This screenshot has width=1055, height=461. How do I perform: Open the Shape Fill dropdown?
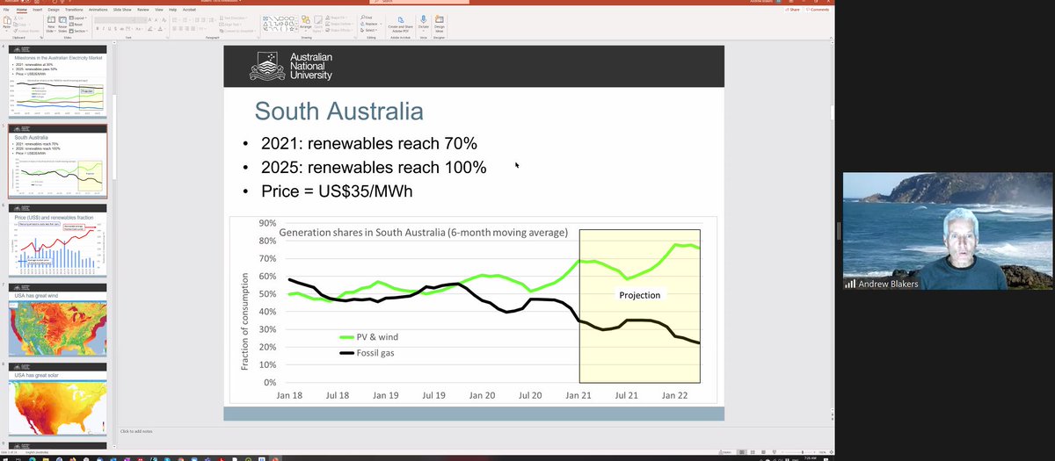[338, 18]
